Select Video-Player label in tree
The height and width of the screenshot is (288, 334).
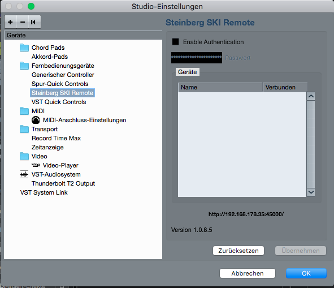point(60,165)
